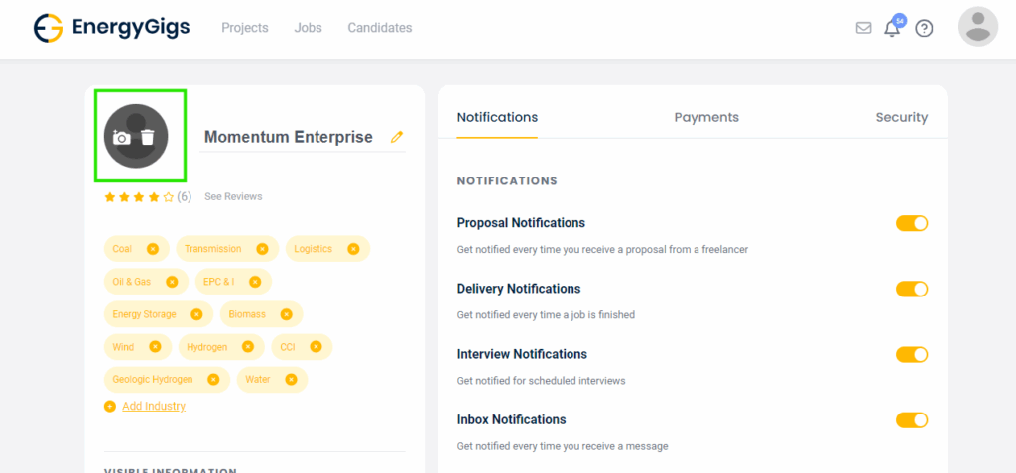Open the user avatar menu at top right
This screenshot has height=473, width=1016.
tap(977, 27)
